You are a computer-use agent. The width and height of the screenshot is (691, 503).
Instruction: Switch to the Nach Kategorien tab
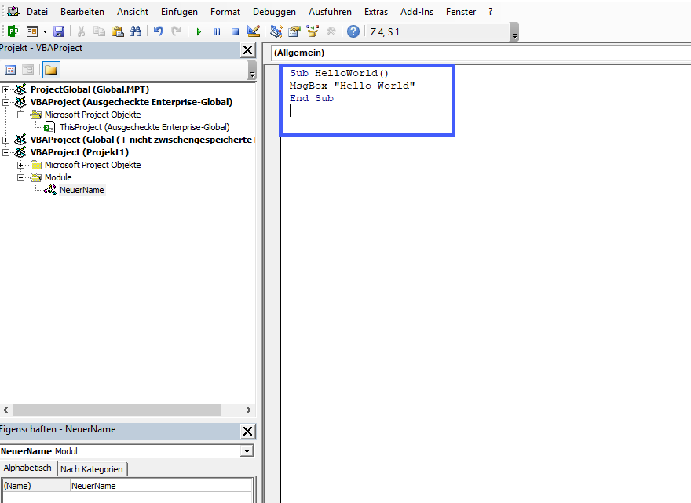(x=92, y=468)
